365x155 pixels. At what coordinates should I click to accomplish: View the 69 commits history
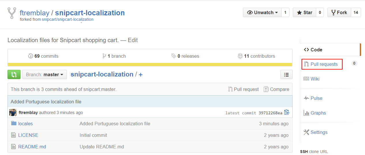click(43, 56)
